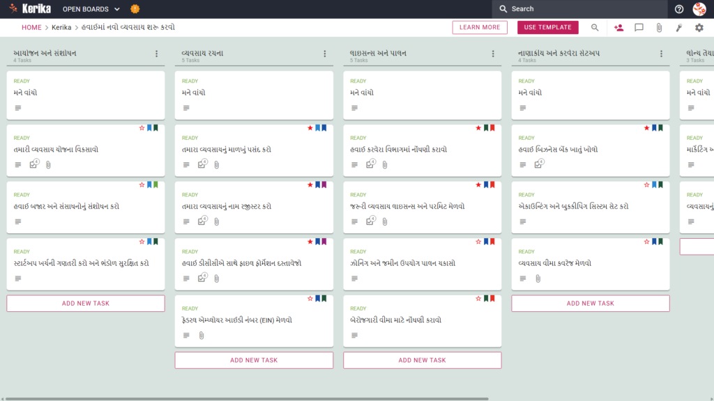Click the board search magnifier icon
714x401 pixels.
tap(595, 28)
